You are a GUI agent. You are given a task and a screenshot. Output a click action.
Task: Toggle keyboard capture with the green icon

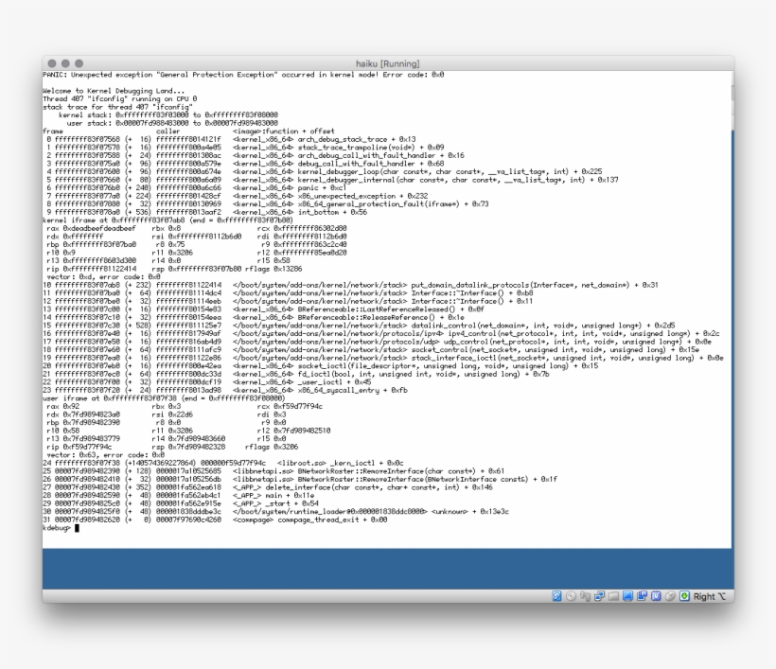[685, 597]
